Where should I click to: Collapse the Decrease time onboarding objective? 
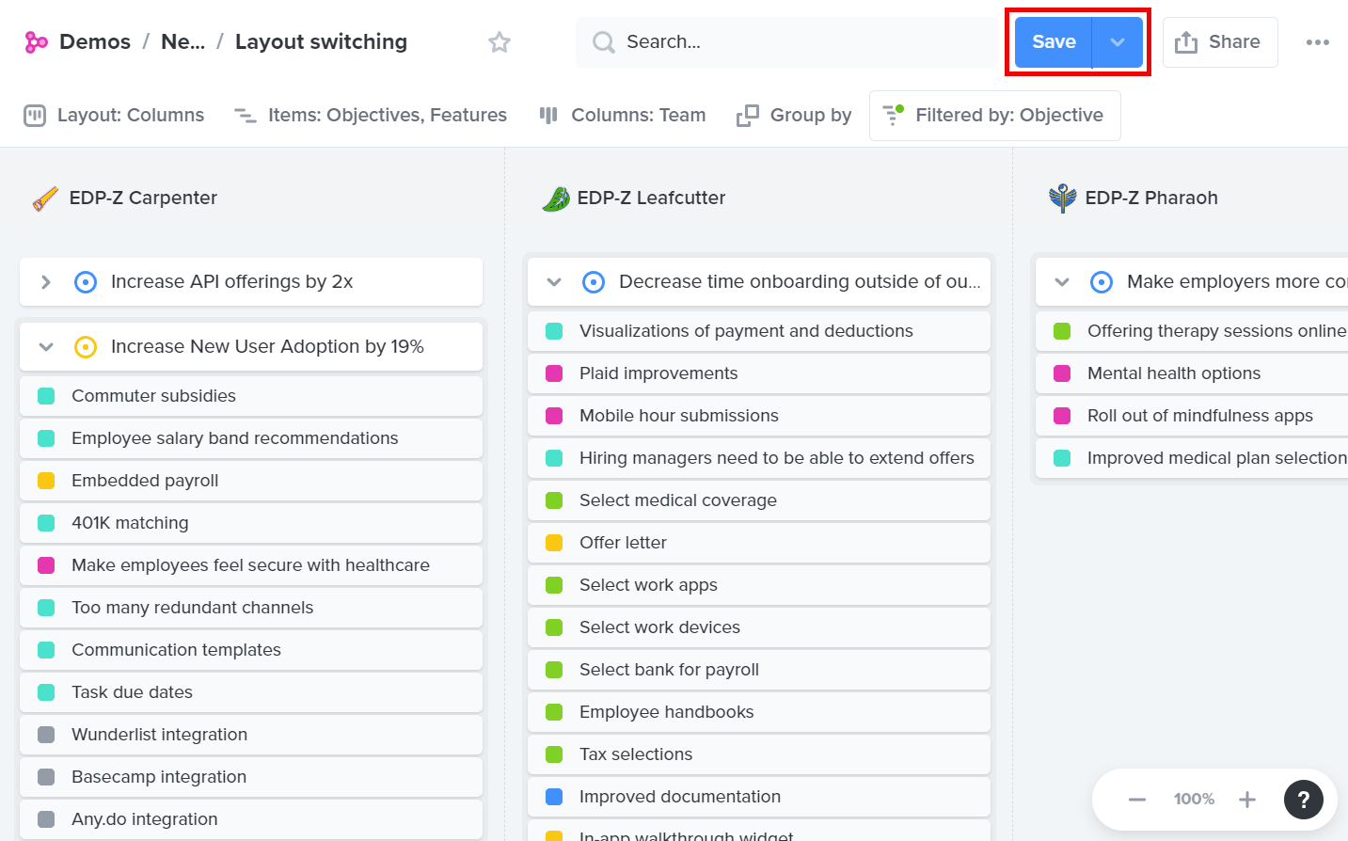pos(554,281)
